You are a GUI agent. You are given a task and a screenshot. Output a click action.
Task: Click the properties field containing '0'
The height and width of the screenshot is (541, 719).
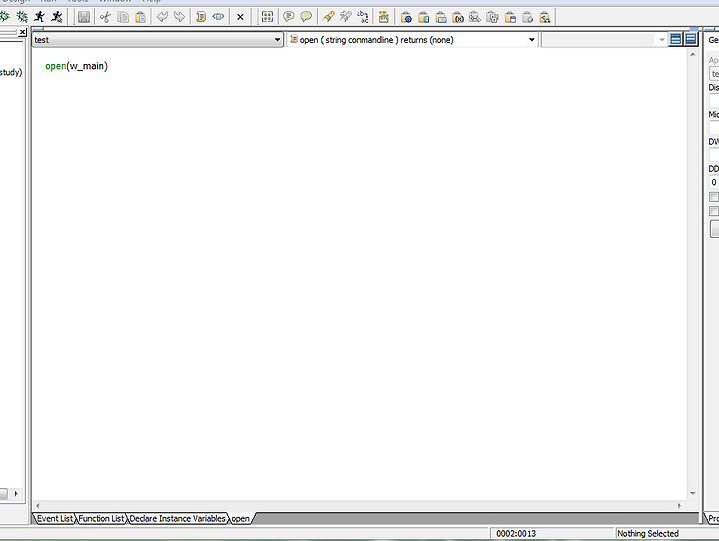[x=714, y=182]
